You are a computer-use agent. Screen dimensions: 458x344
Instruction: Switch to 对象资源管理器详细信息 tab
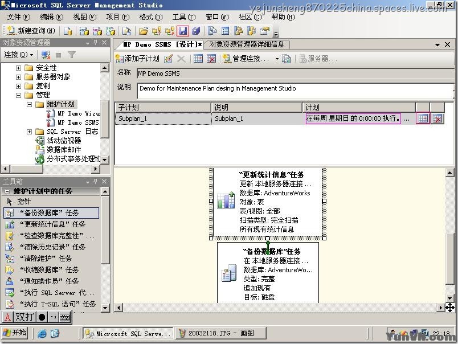[247, 44]
